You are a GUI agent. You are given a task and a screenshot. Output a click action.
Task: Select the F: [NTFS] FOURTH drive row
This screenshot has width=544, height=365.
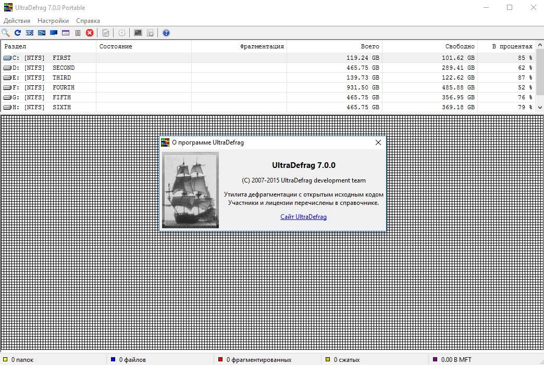pos(268,88)
